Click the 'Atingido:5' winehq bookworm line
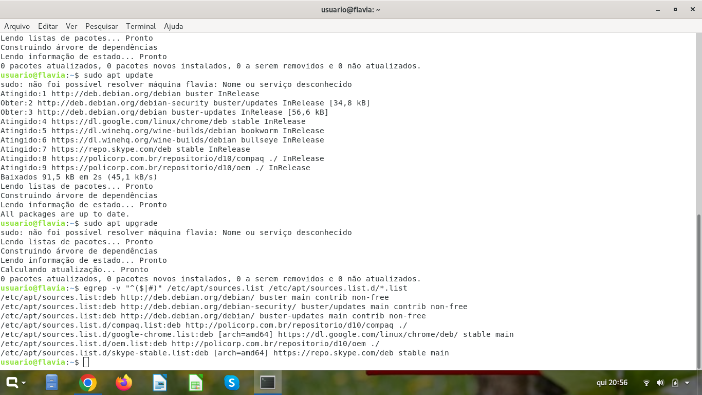The height and width of the screenshot is (395, 702). point(162,131)
